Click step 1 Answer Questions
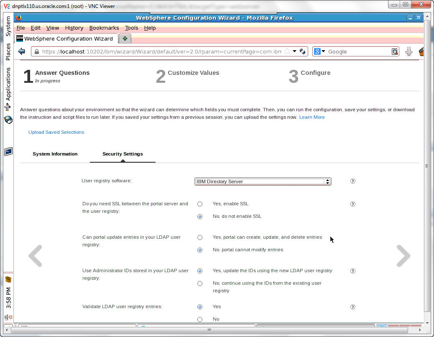This screenshot has width=434, height=337. [x=56, y=76]
